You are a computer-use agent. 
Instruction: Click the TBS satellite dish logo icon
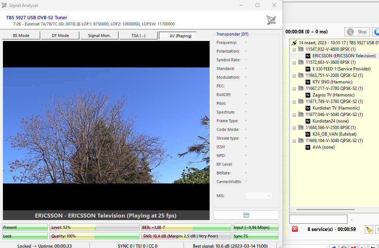pyautogui.click(x=271, y=19)
